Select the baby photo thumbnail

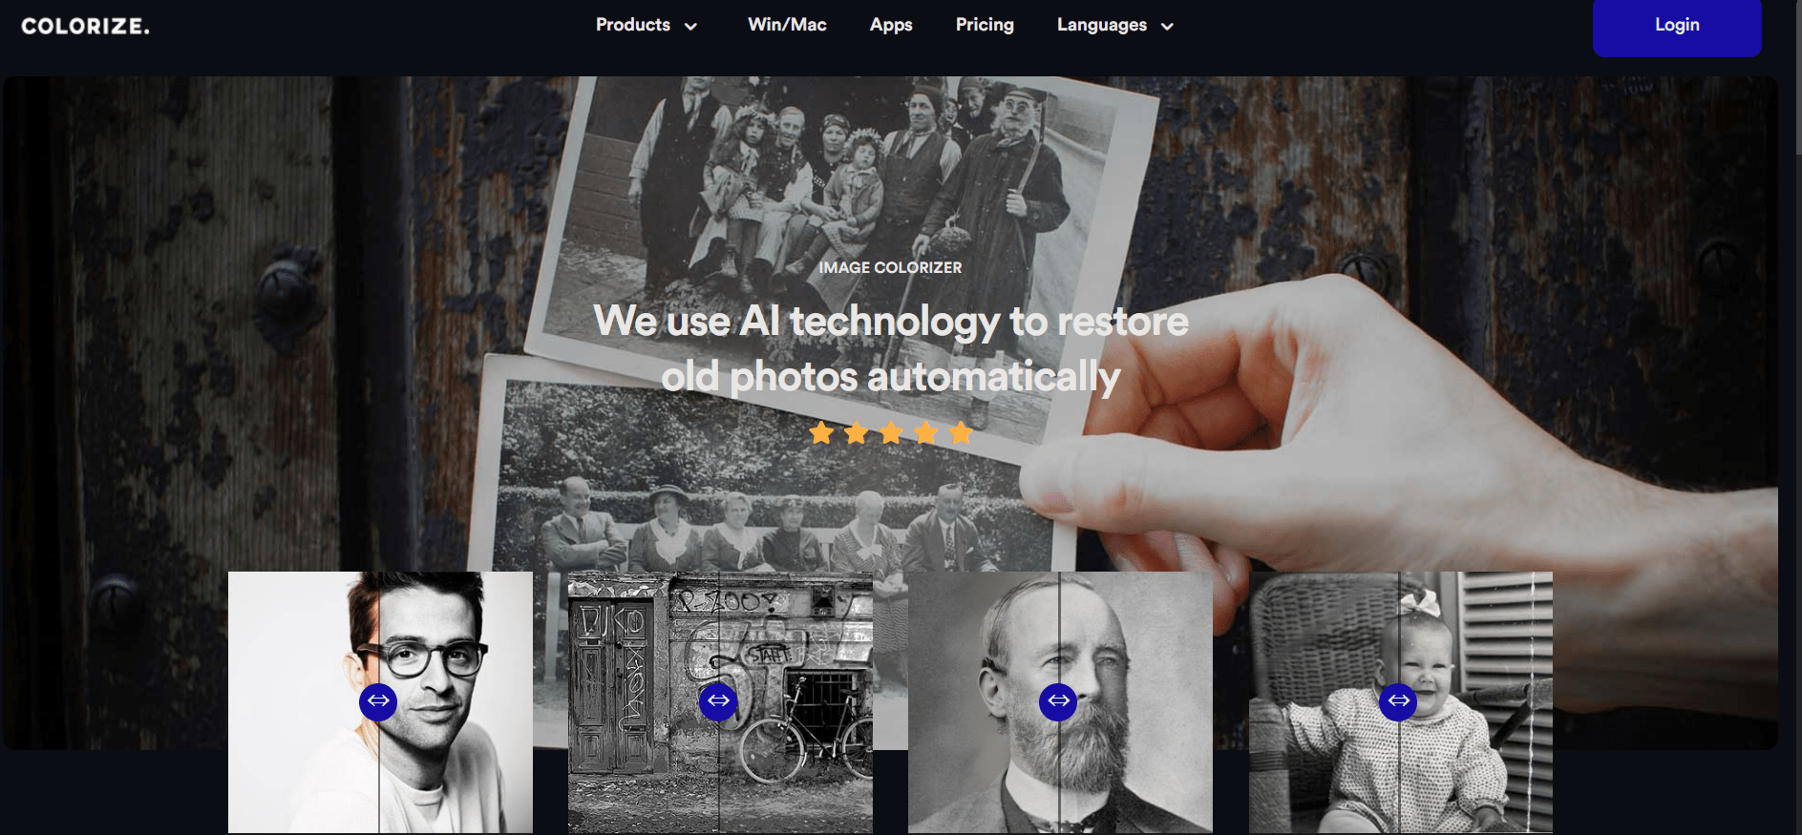pos(1401,702)
